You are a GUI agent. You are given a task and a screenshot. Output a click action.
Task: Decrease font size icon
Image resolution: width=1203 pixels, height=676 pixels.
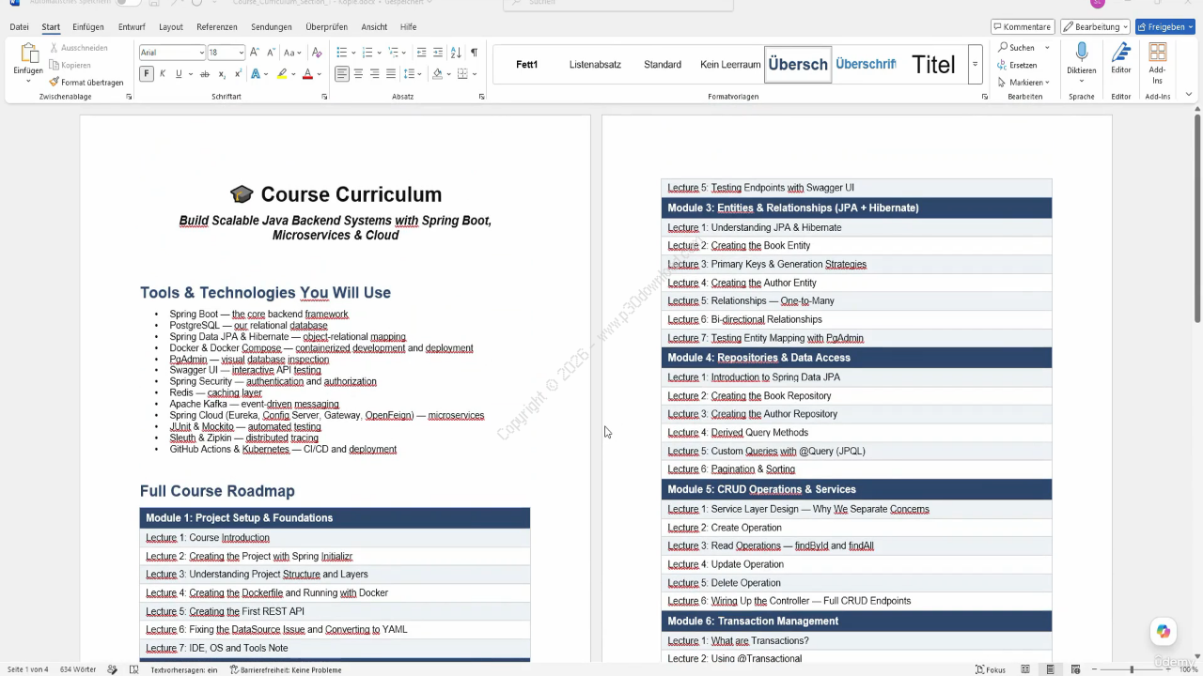tap(271, 53)
